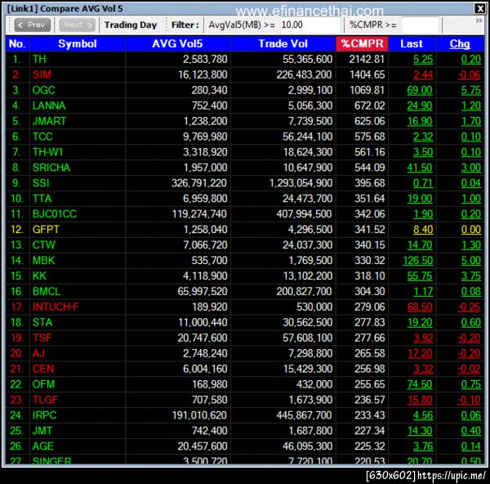
Task: Select the BJC01CC symbol
Action: click(x=55, y=214)
